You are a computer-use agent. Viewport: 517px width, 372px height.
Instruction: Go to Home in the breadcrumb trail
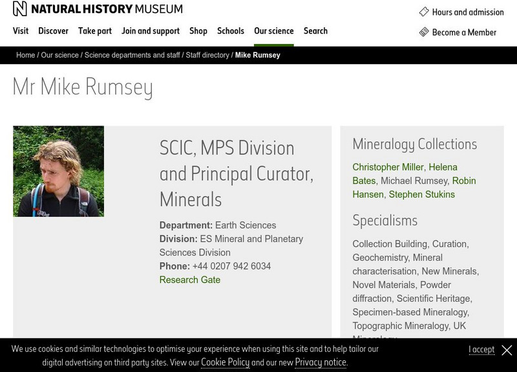tap(26, 55)
